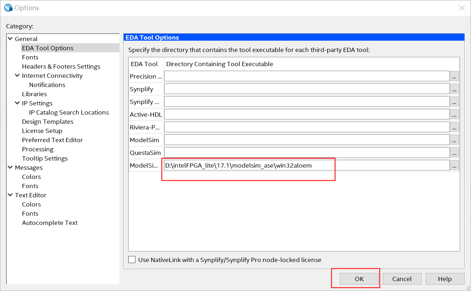Open Colors under the Text Editor category

32,204
